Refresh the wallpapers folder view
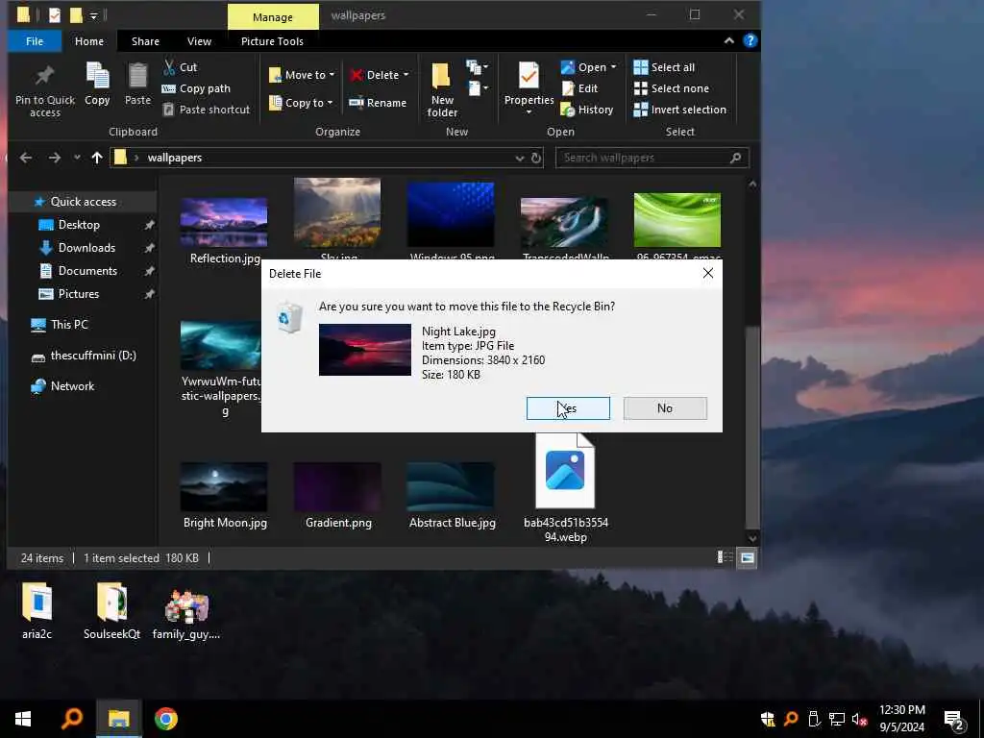Screen dimensions: 984x738 coord(536,159)
